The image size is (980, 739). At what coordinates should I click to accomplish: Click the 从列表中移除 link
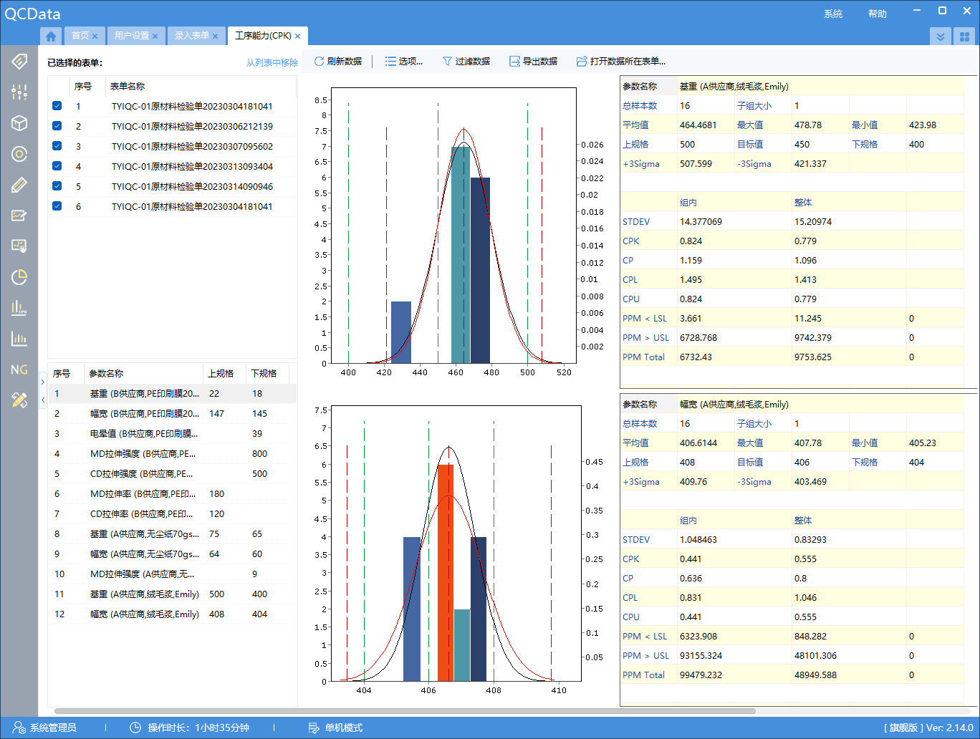click(x=272, y=63)
